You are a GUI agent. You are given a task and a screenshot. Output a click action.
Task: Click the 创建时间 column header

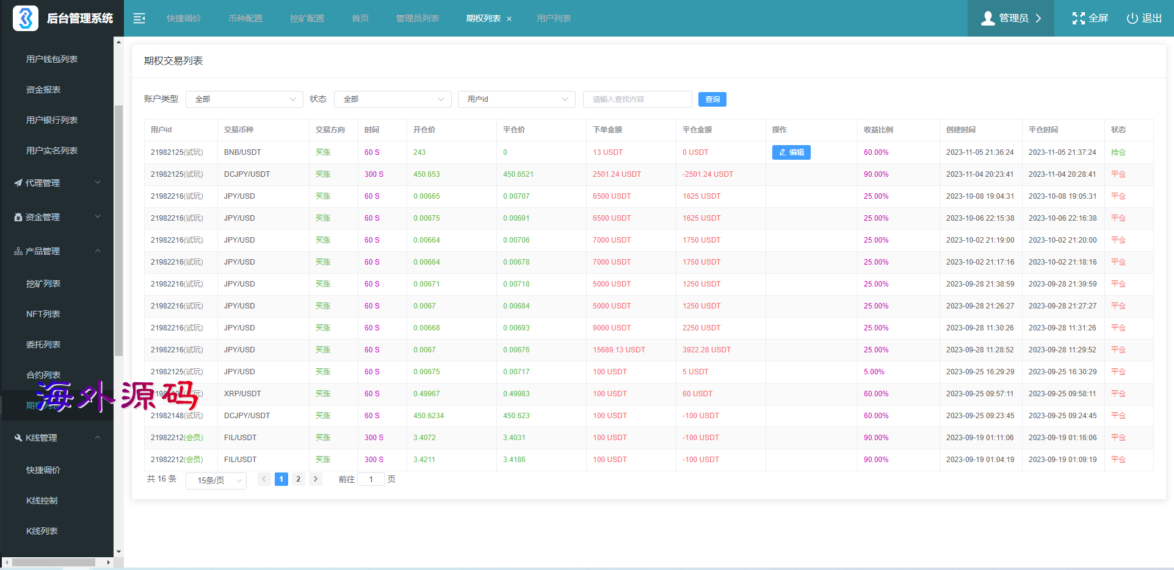tap(961, 130)
